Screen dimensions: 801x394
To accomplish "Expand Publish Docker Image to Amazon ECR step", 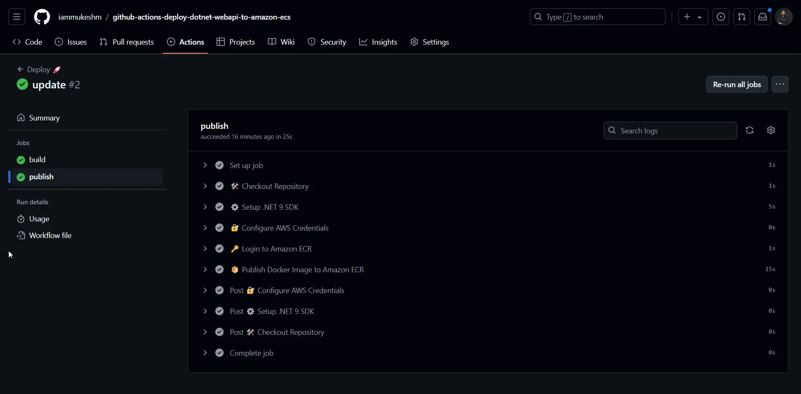I will coord(205,270).
